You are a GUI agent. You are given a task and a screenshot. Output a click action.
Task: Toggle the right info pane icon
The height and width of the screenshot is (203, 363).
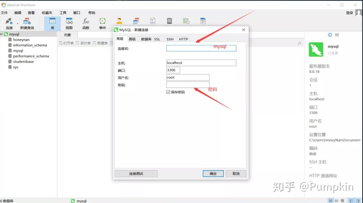(x=358, y=201)
